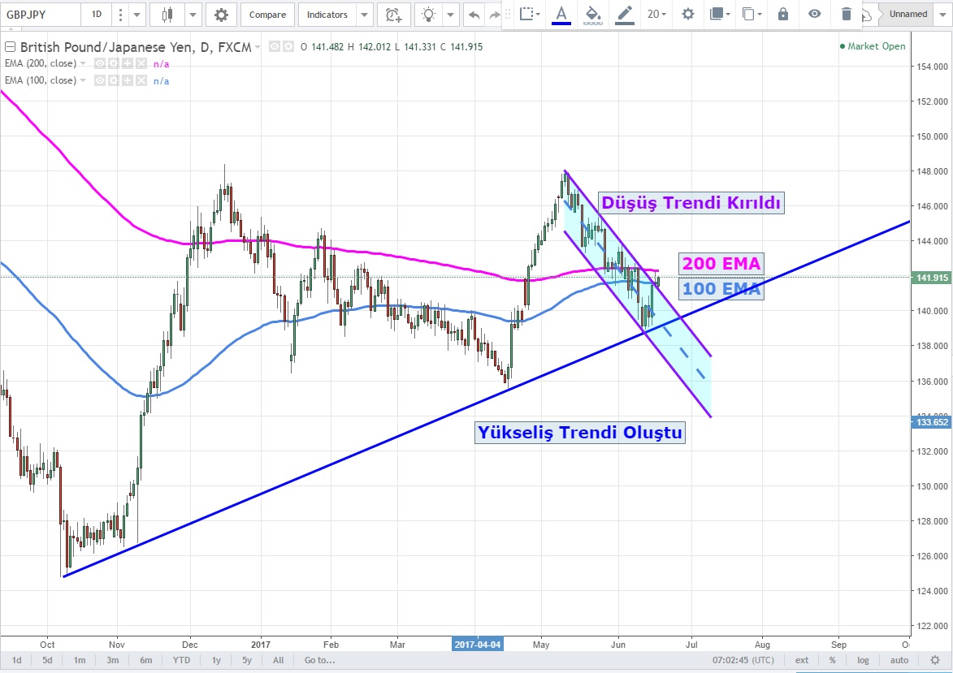953x673 pixels.
Task: Open the font size 20 dropdown
Action: (x=656, y=14)
